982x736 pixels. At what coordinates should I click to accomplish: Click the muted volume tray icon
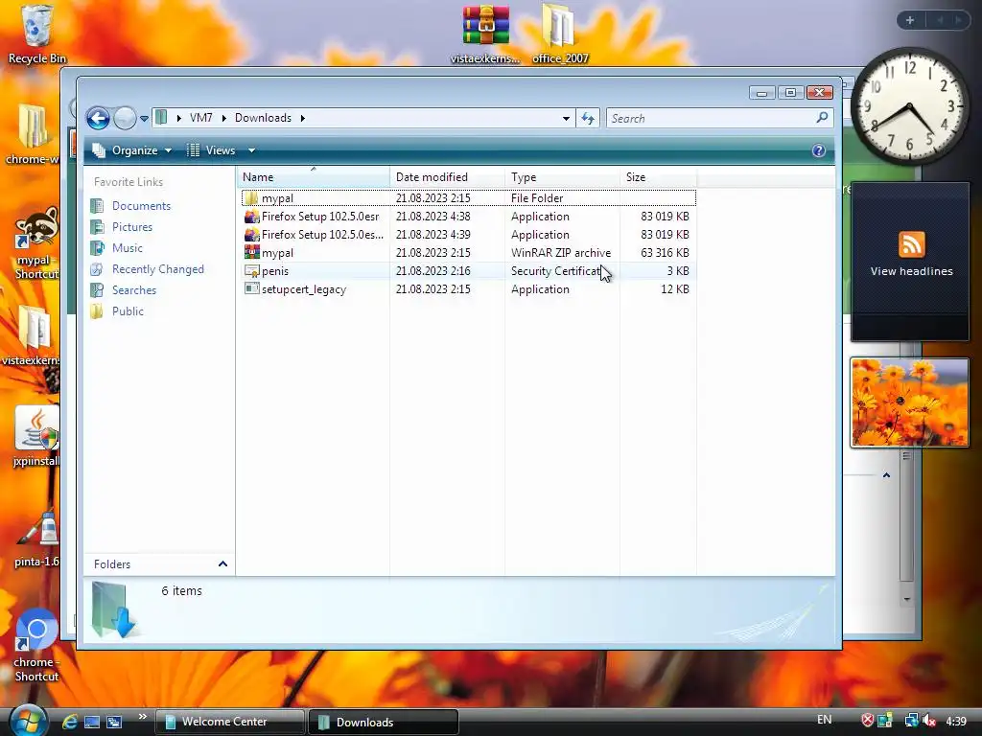pyautogui.click(x=929, y=721)
